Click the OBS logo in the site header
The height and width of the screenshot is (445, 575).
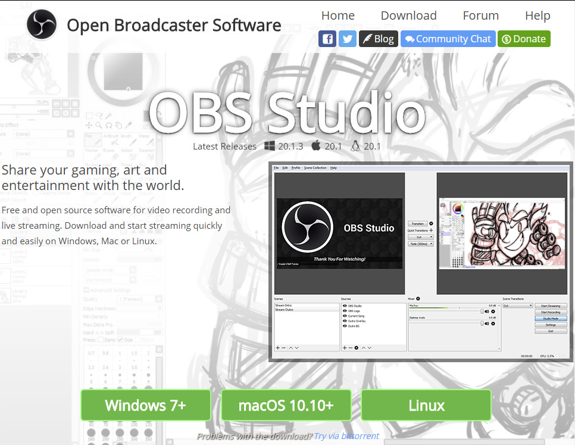[x=42, y=24]
